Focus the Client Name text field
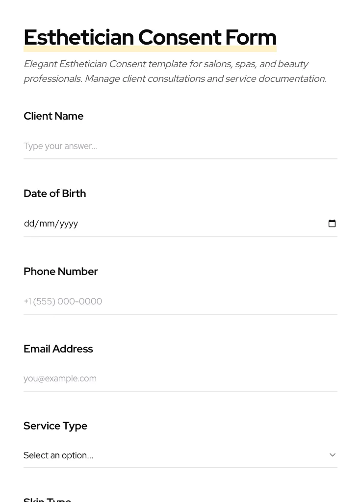 point(180,146)
